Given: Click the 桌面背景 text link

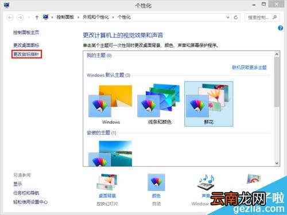Looking at the screenshot, I should 107,196.
